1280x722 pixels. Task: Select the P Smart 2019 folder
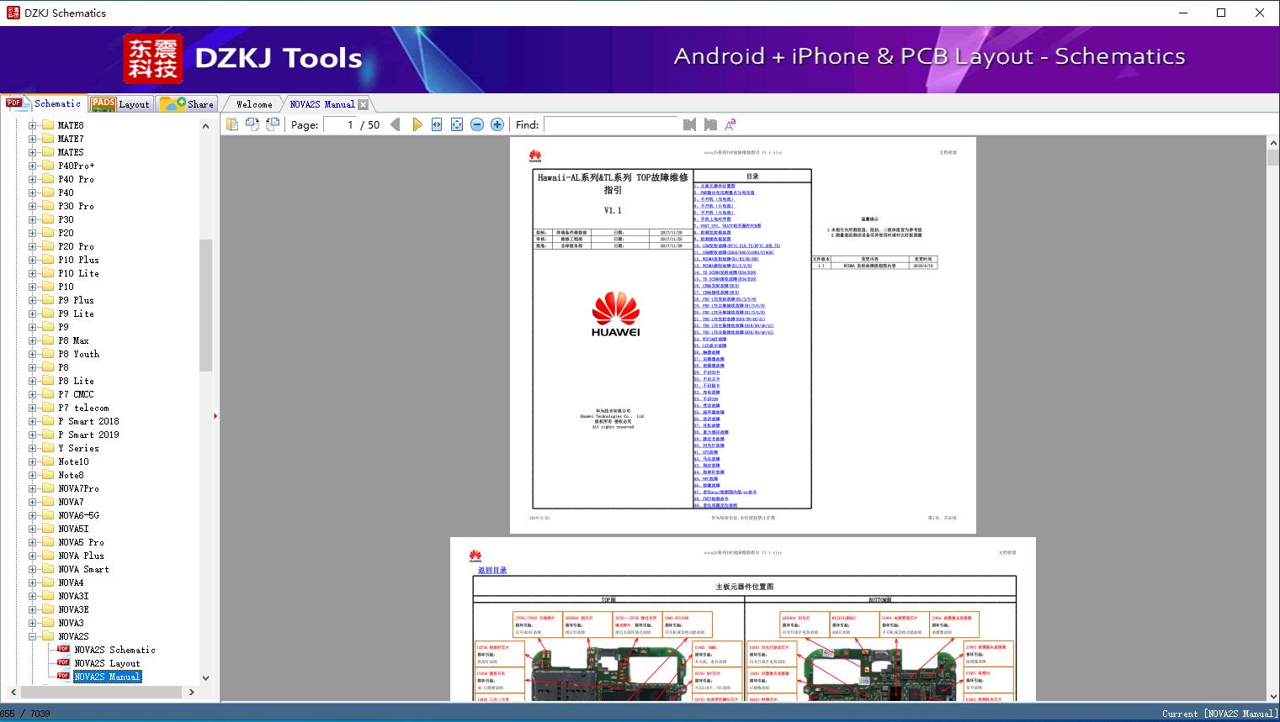[x=88, y=435]
